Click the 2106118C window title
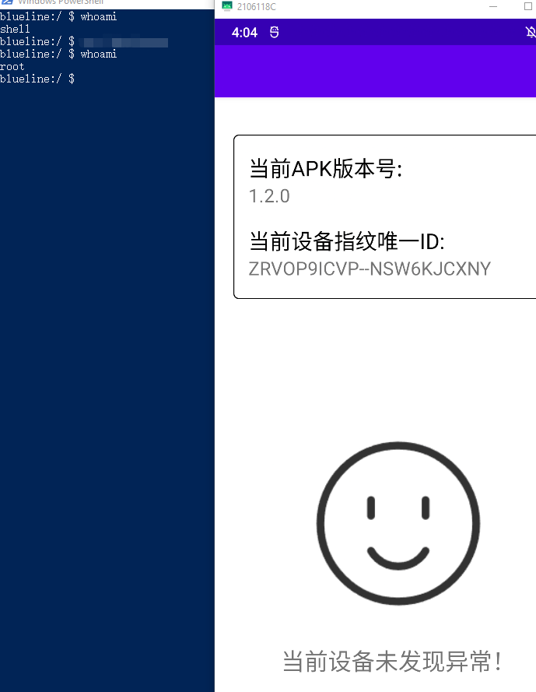This screenshot has width=536, height=692. (256, 7)
